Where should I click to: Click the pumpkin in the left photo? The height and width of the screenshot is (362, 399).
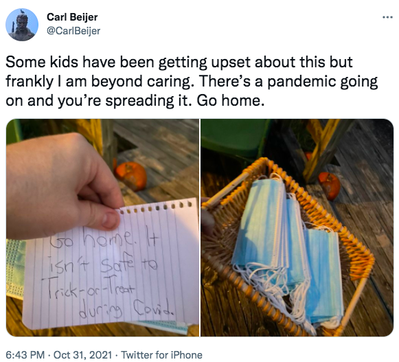[130, 176]
